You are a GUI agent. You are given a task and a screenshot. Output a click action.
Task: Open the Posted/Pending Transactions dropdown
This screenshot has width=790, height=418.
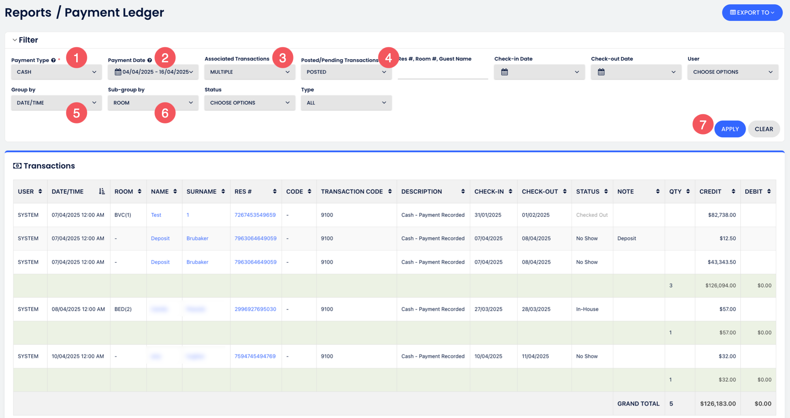346,72
